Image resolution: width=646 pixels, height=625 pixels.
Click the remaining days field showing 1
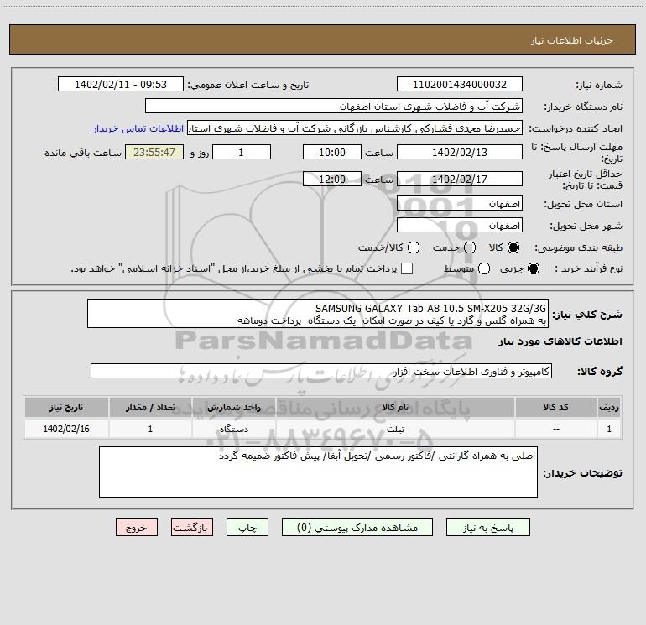(x=242, y=153)
